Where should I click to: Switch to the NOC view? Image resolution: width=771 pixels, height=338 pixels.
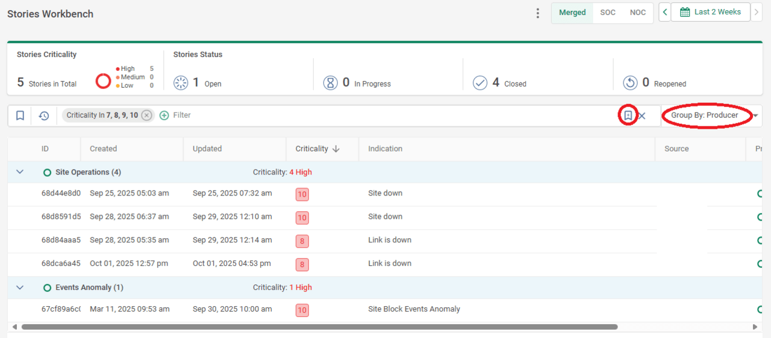click(x=638, y=13)
